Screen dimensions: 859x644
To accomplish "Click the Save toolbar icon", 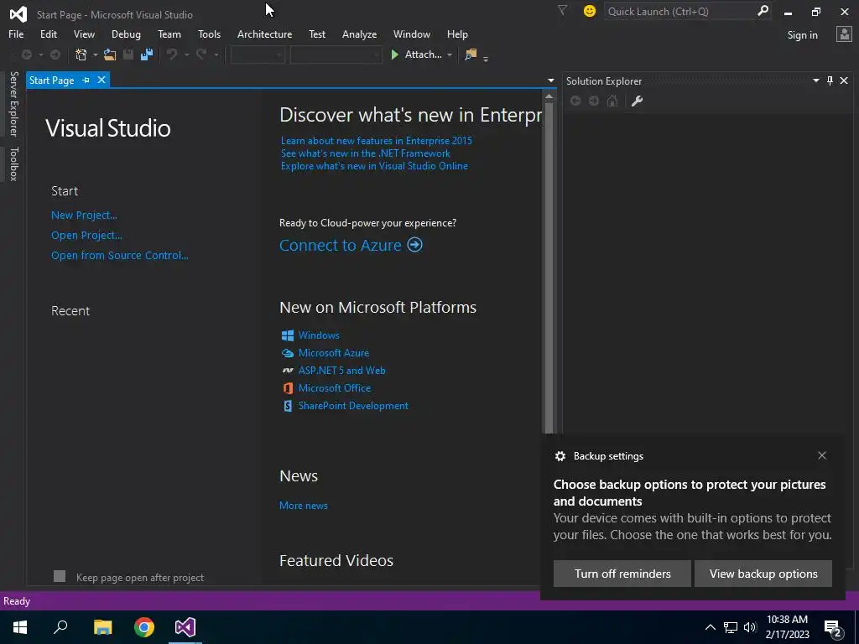I will pyautogui.click(x=128, y=55).
